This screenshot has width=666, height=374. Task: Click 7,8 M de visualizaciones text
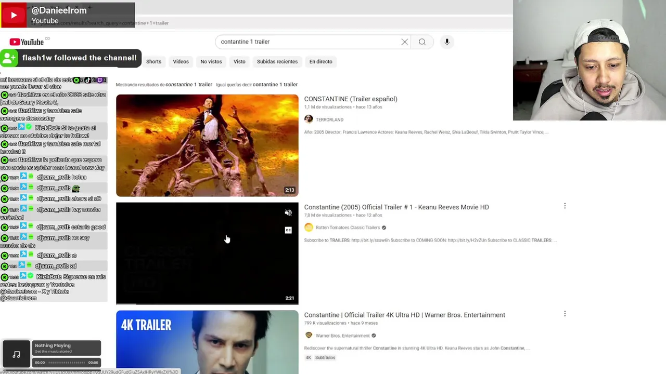[x=328, y=215]
